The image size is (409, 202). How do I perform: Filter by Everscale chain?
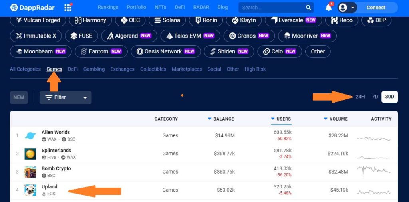[294, 20]
